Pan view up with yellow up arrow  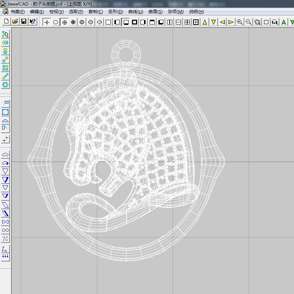[205, 22]
